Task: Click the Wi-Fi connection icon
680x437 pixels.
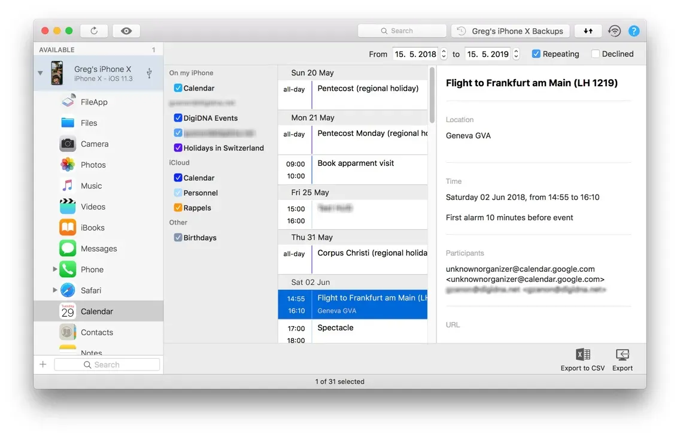Action: tap(614, 30)
